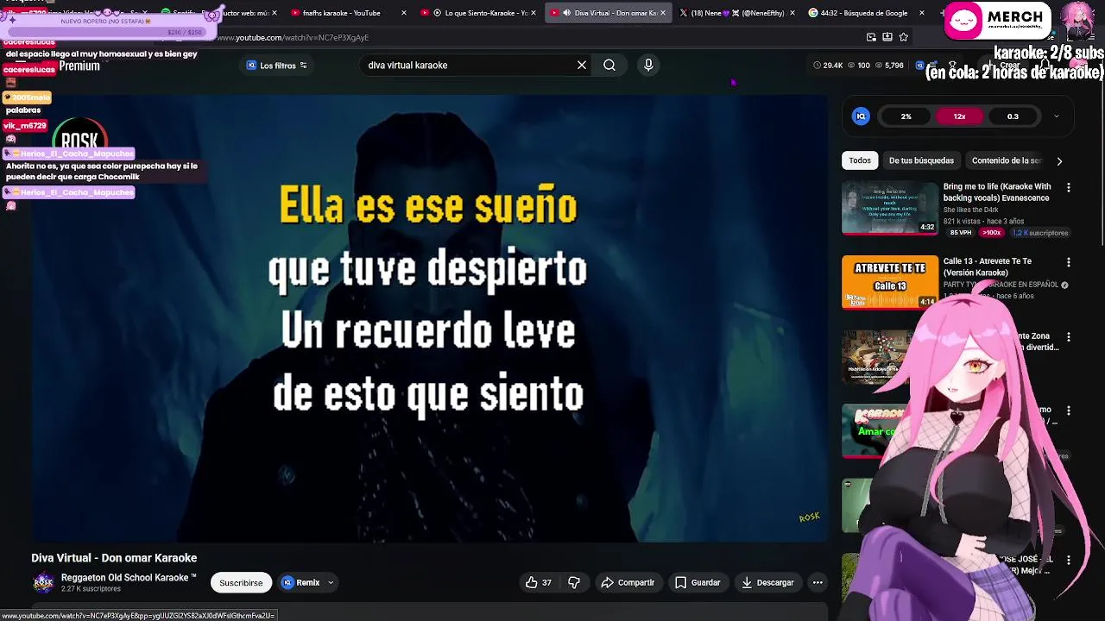The width and height of the screenshot is (1105, 621).
Task: Open Bring me to life karaoke thumbnail
Action: (x=889, y=208)
